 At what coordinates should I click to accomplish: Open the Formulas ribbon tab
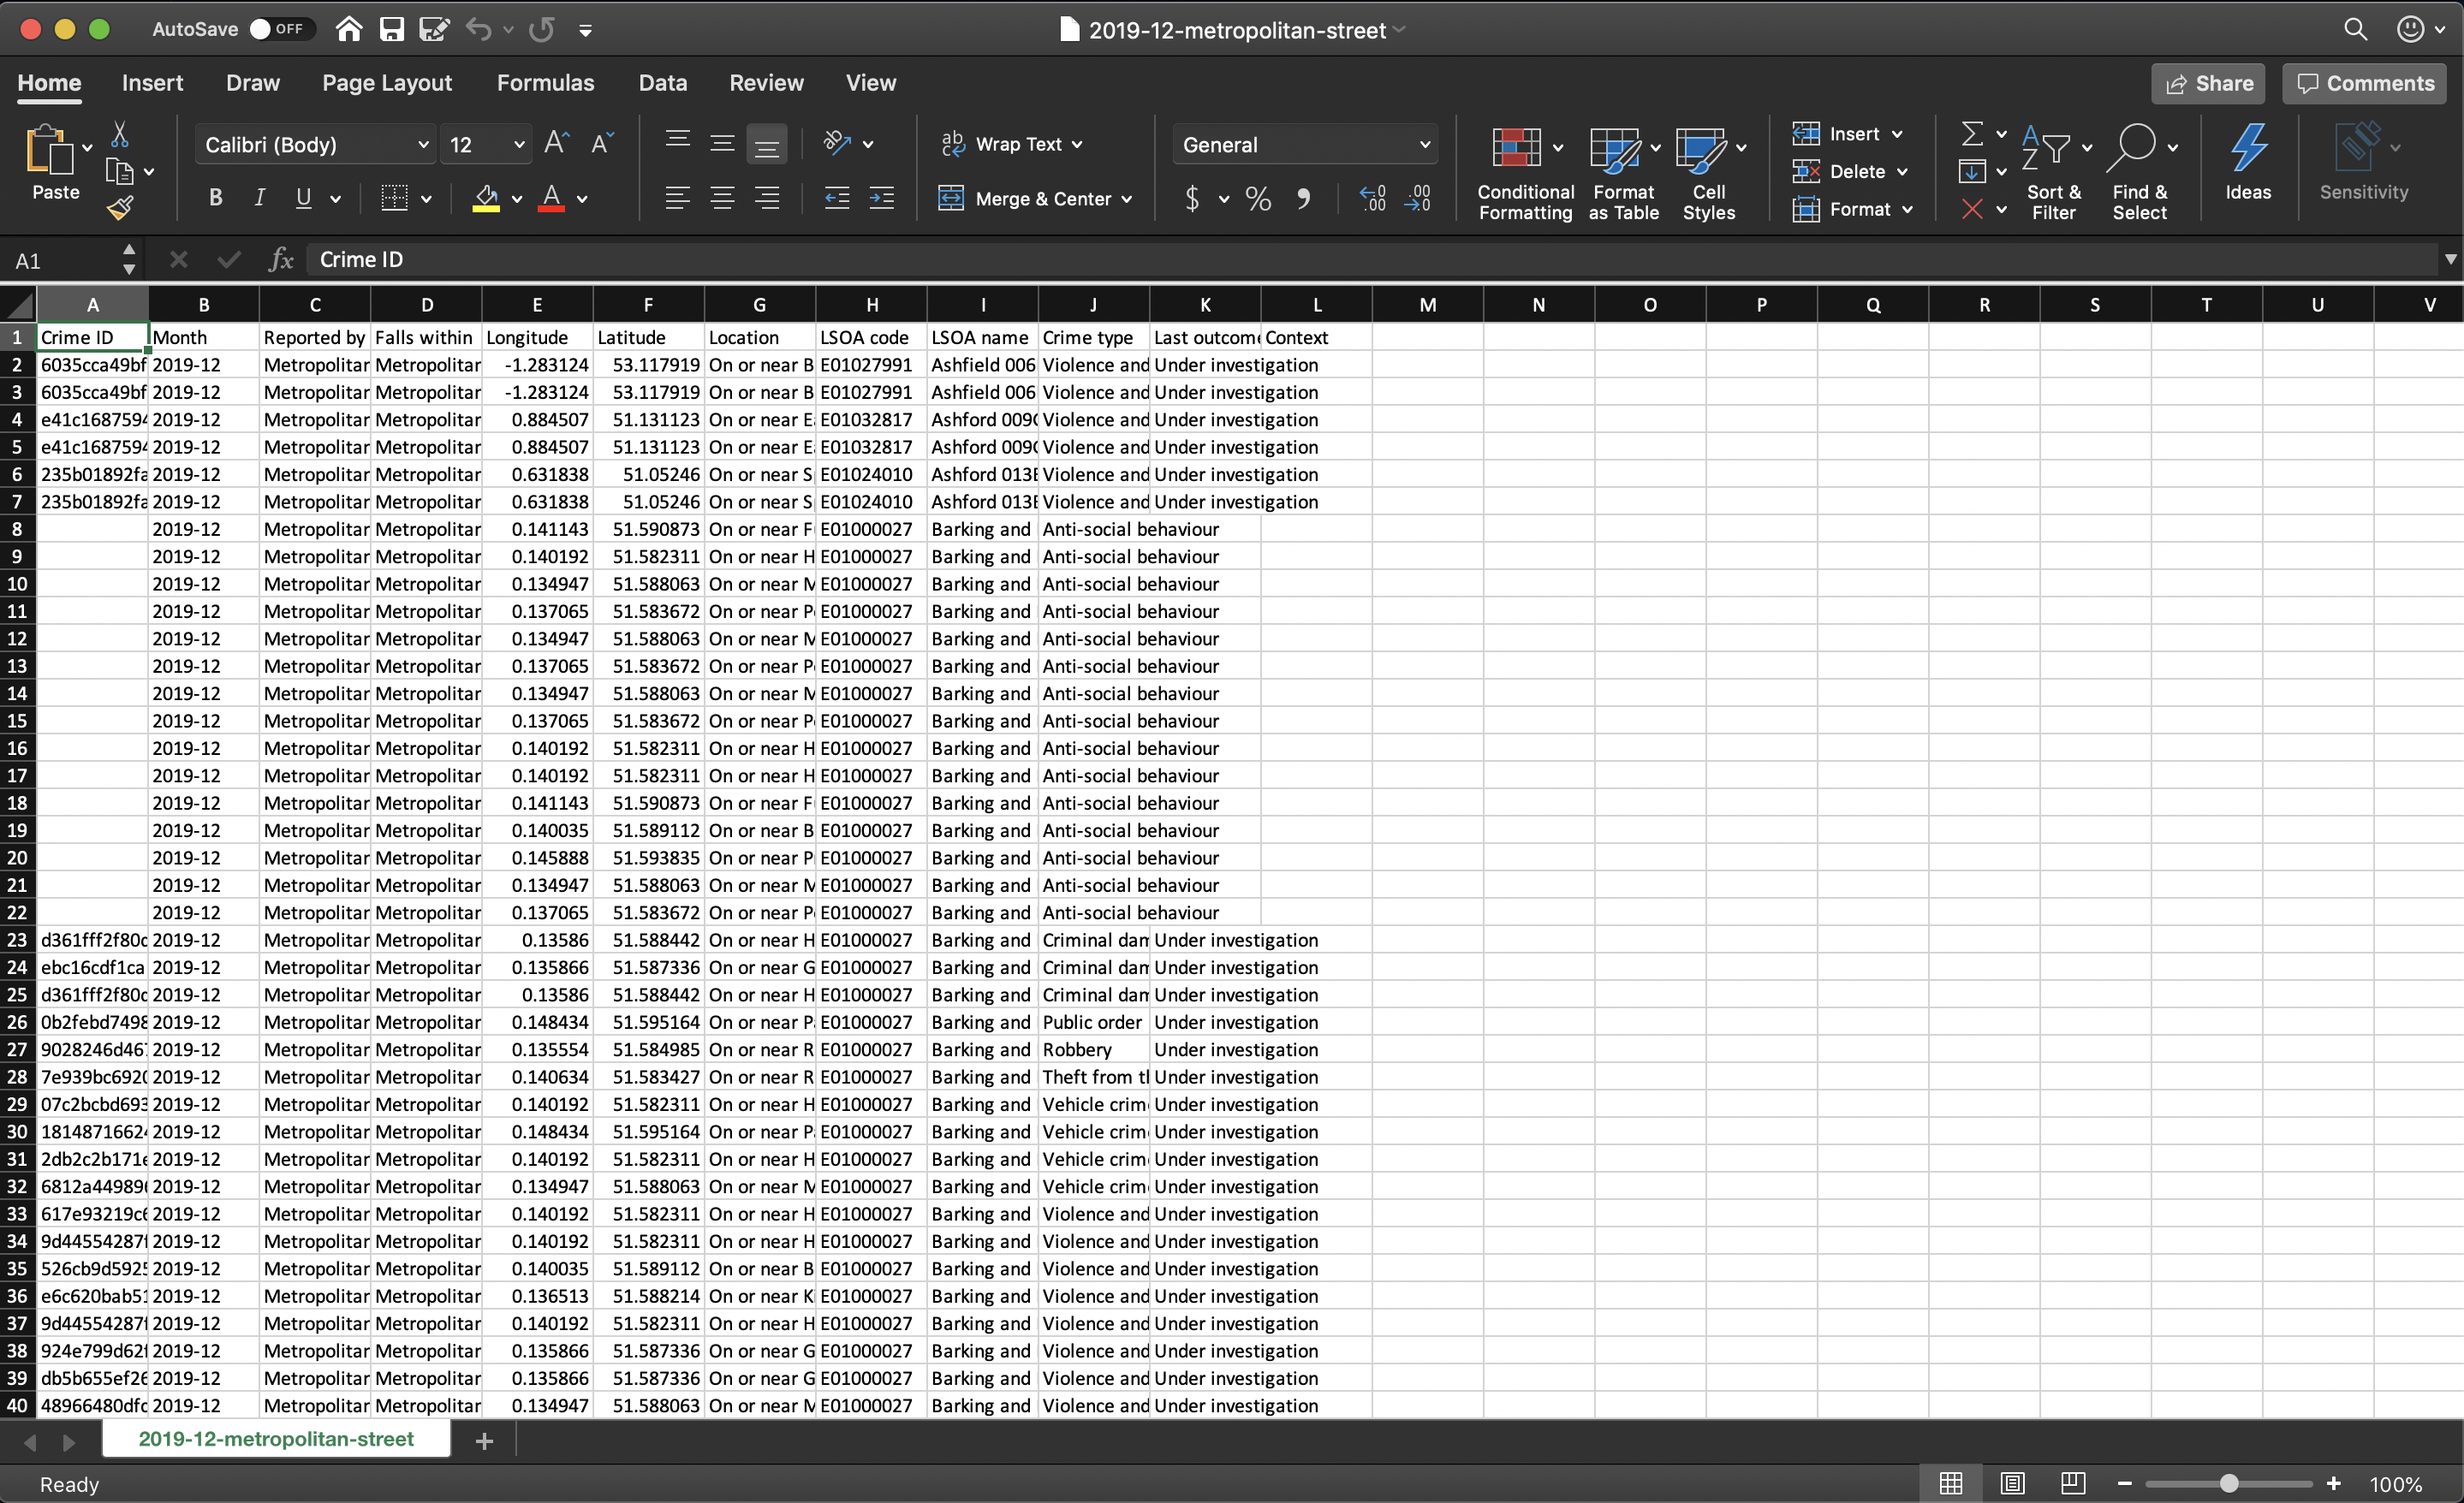(545, 83)
